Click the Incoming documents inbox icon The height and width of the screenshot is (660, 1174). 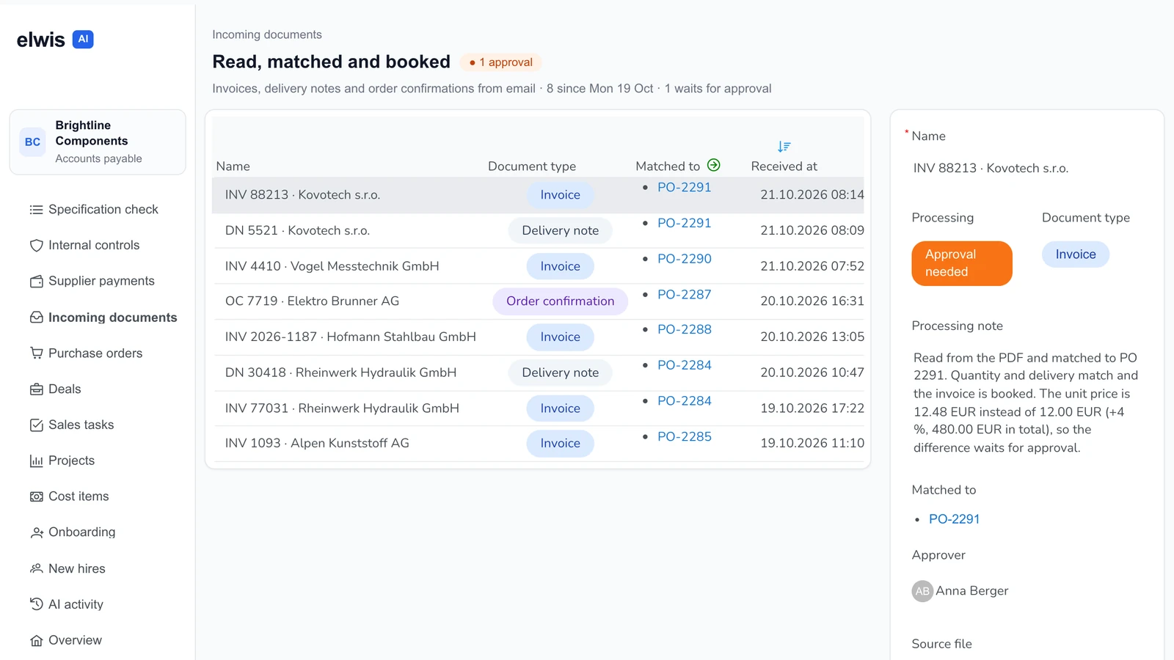pos(36,318)
